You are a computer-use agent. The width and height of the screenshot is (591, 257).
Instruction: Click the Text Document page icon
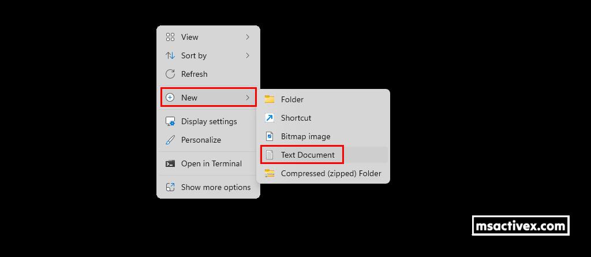click(x=270, y=155)
